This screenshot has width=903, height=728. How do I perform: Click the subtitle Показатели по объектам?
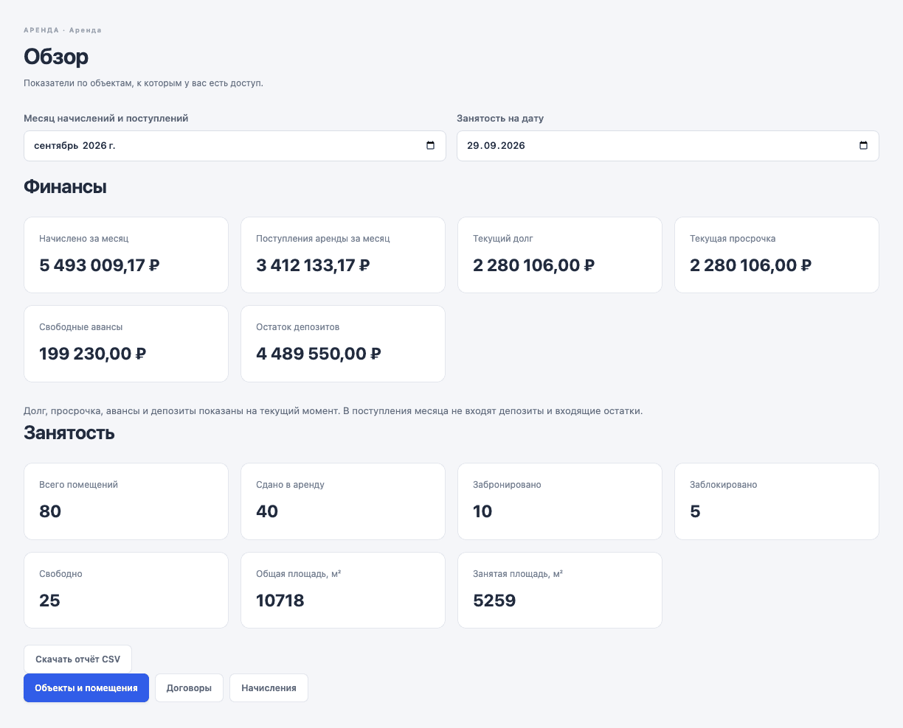(143, 83)
